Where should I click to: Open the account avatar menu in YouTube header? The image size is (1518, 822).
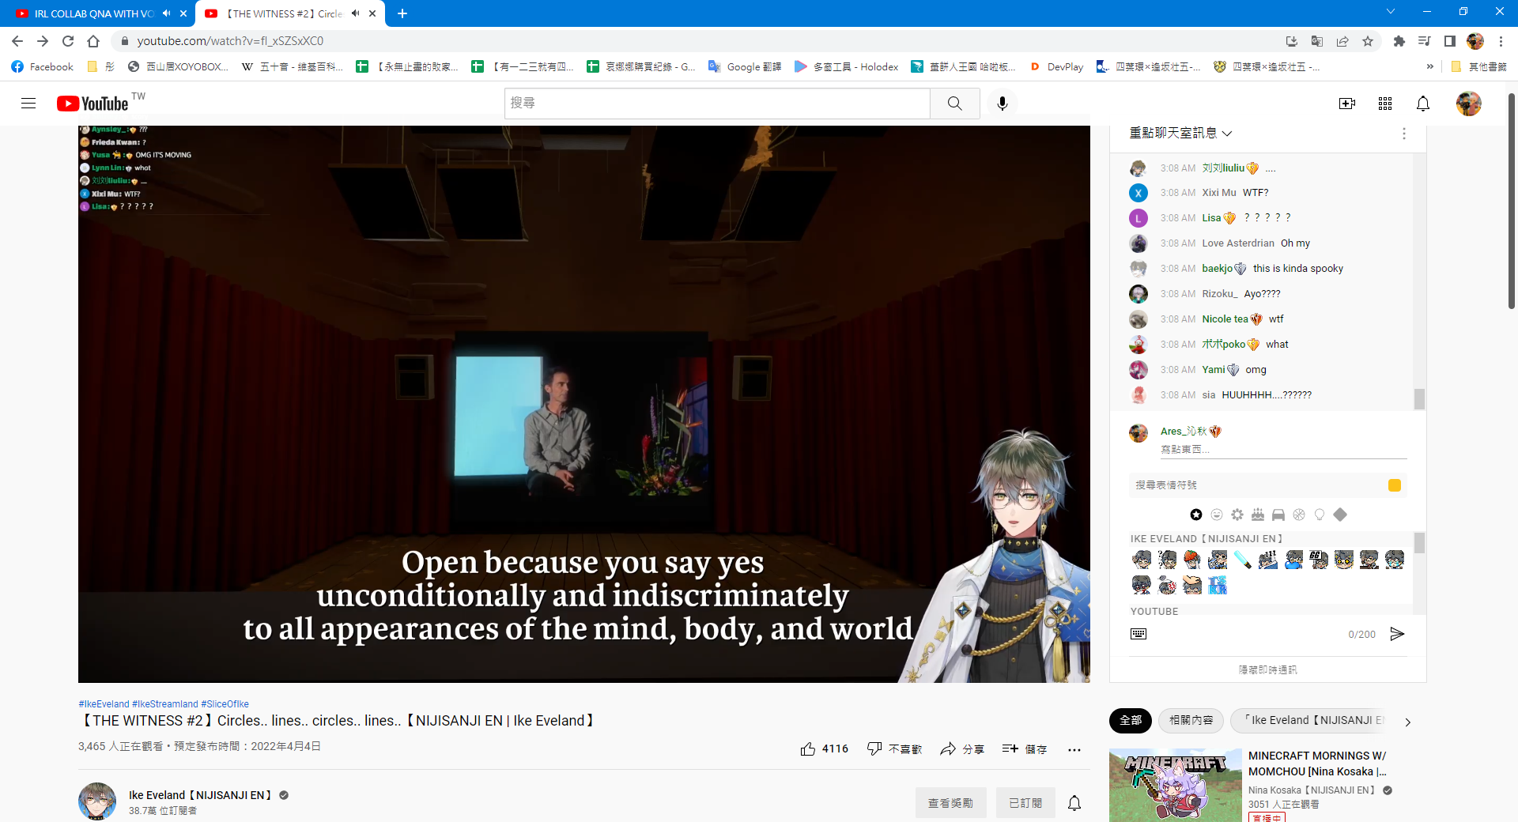(x=1469, y=104)
